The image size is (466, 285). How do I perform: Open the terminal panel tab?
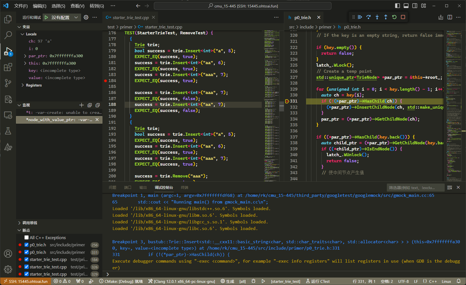point(184,187)
